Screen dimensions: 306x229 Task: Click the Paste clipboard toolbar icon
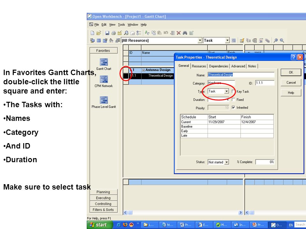coord(159,33)
